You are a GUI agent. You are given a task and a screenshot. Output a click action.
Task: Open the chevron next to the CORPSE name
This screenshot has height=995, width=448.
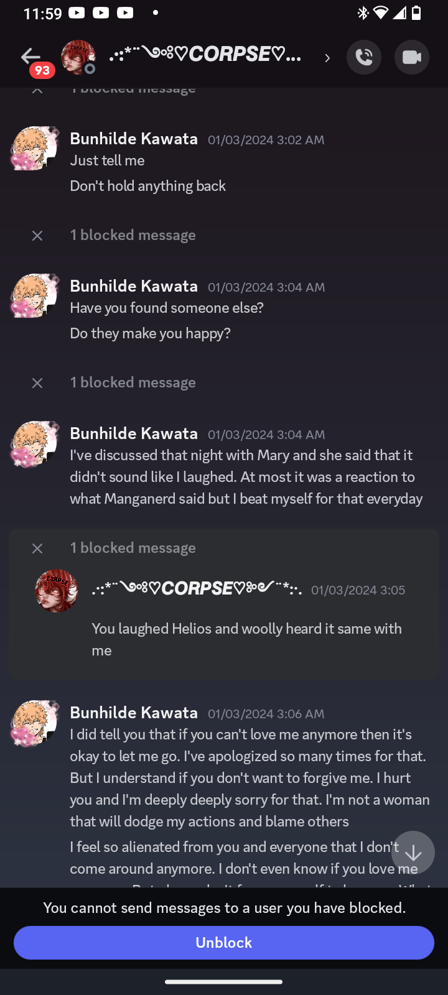click(x=327, y=58)
